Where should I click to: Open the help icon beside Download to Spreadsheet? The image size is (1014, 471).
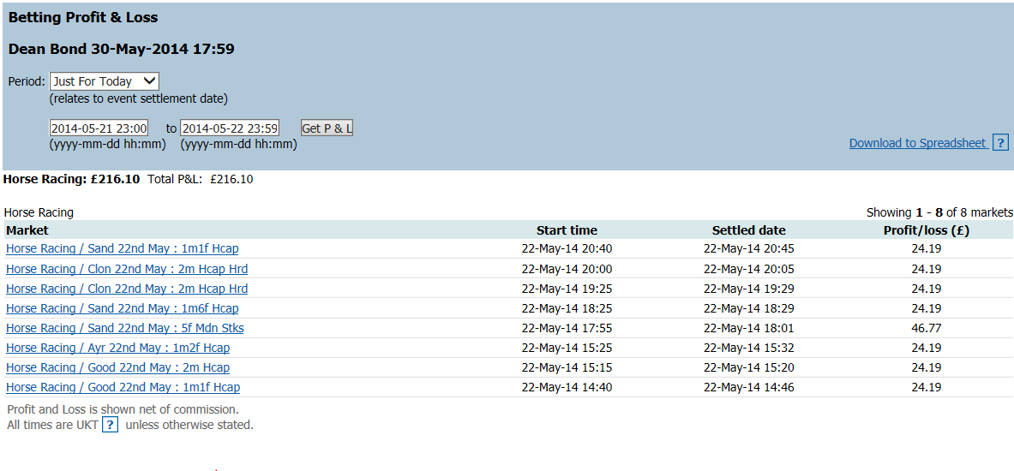pyautogui.click(x=1000, y=143)
